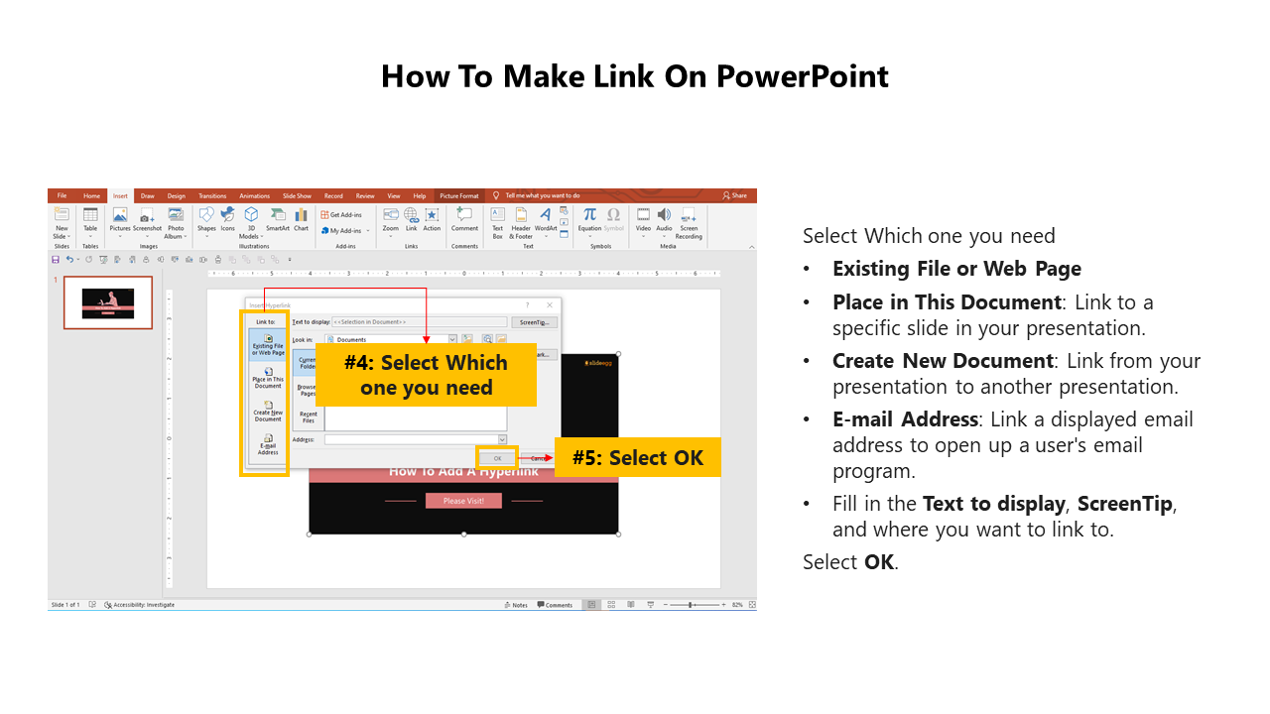Toggle the Comments pane in status bar

(555, 605)
